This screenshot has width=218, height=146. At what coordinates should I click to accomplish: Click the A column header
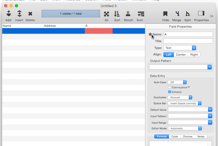[99, 26]
